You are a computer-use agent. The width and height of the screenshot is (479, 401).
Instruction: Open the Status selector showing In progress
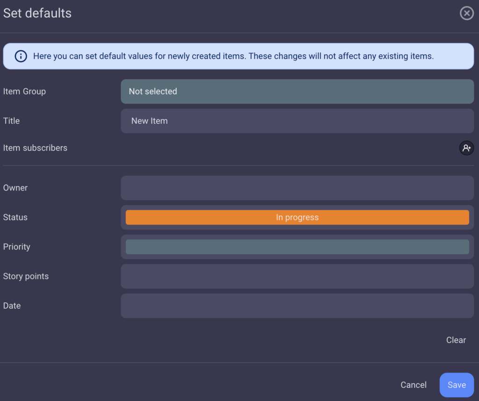[297, 217]
